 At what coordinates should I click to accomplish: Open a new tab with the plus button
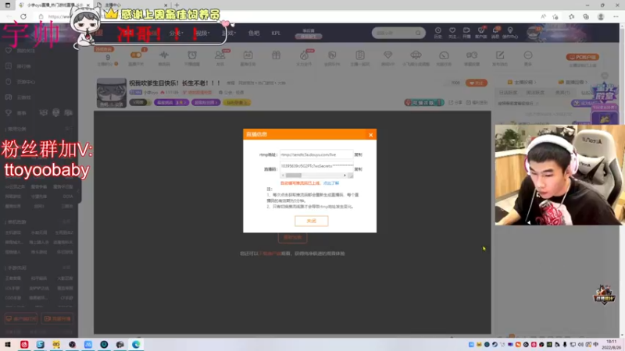pos(177,5)
